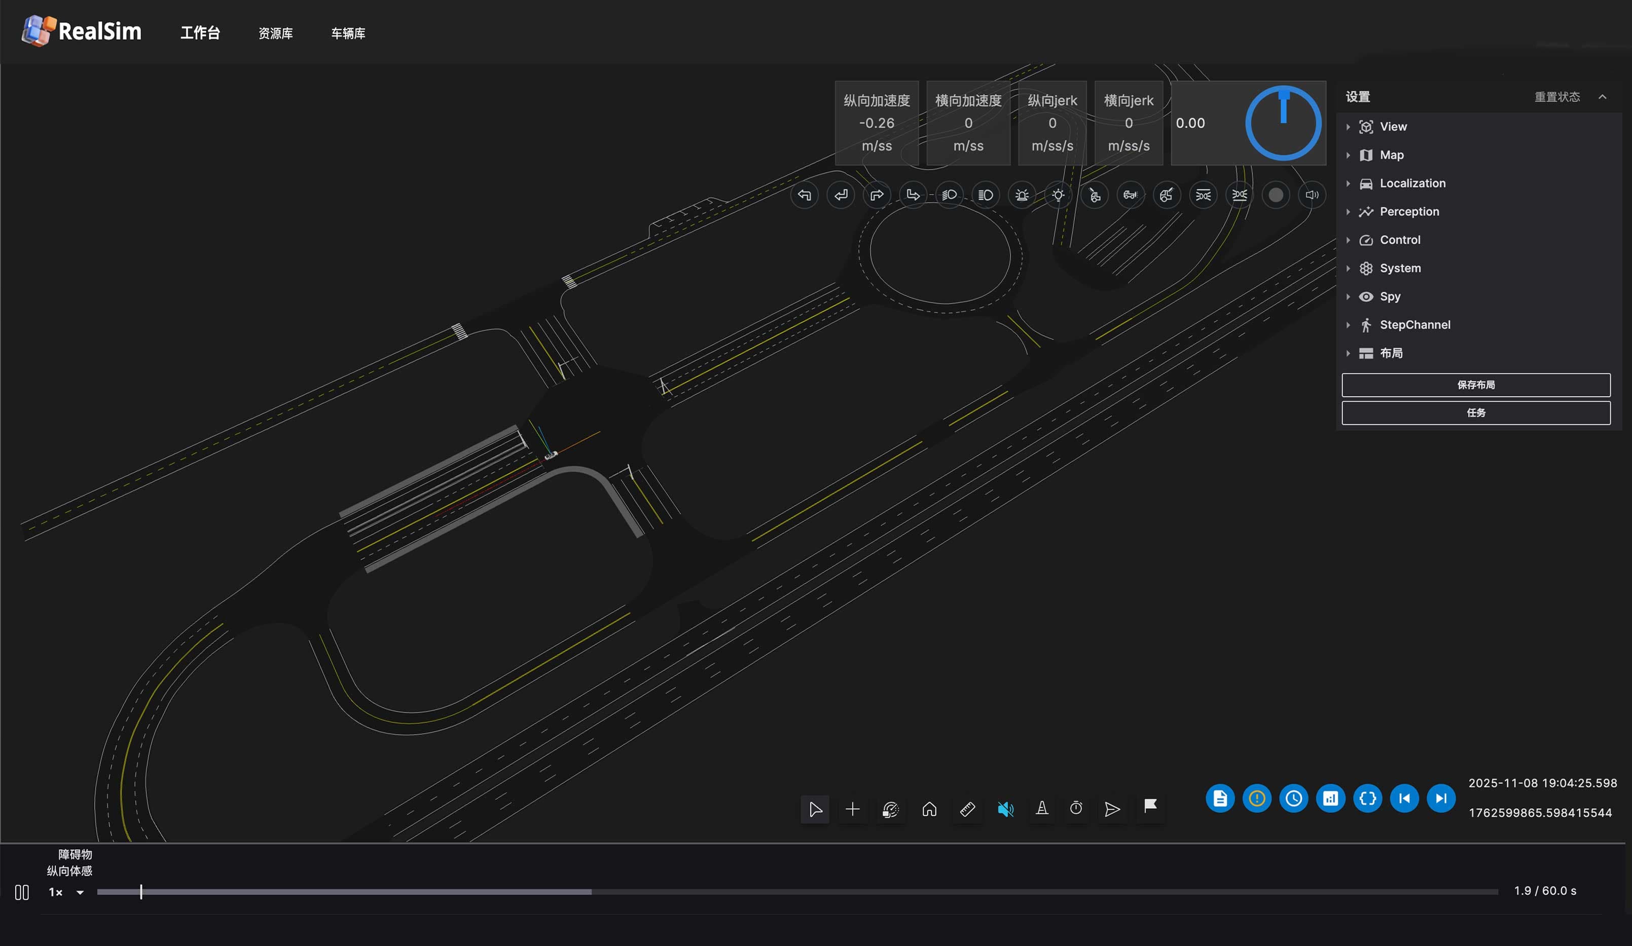The image size is (1632, 946).
Task: Open the 资源库 menu
Action: click(275, 33)
